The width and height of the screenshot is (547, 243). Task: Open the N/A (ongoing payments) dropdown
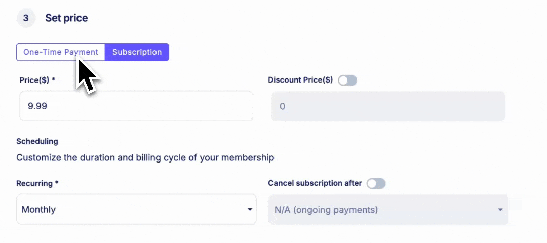click(x=388, y=210)
